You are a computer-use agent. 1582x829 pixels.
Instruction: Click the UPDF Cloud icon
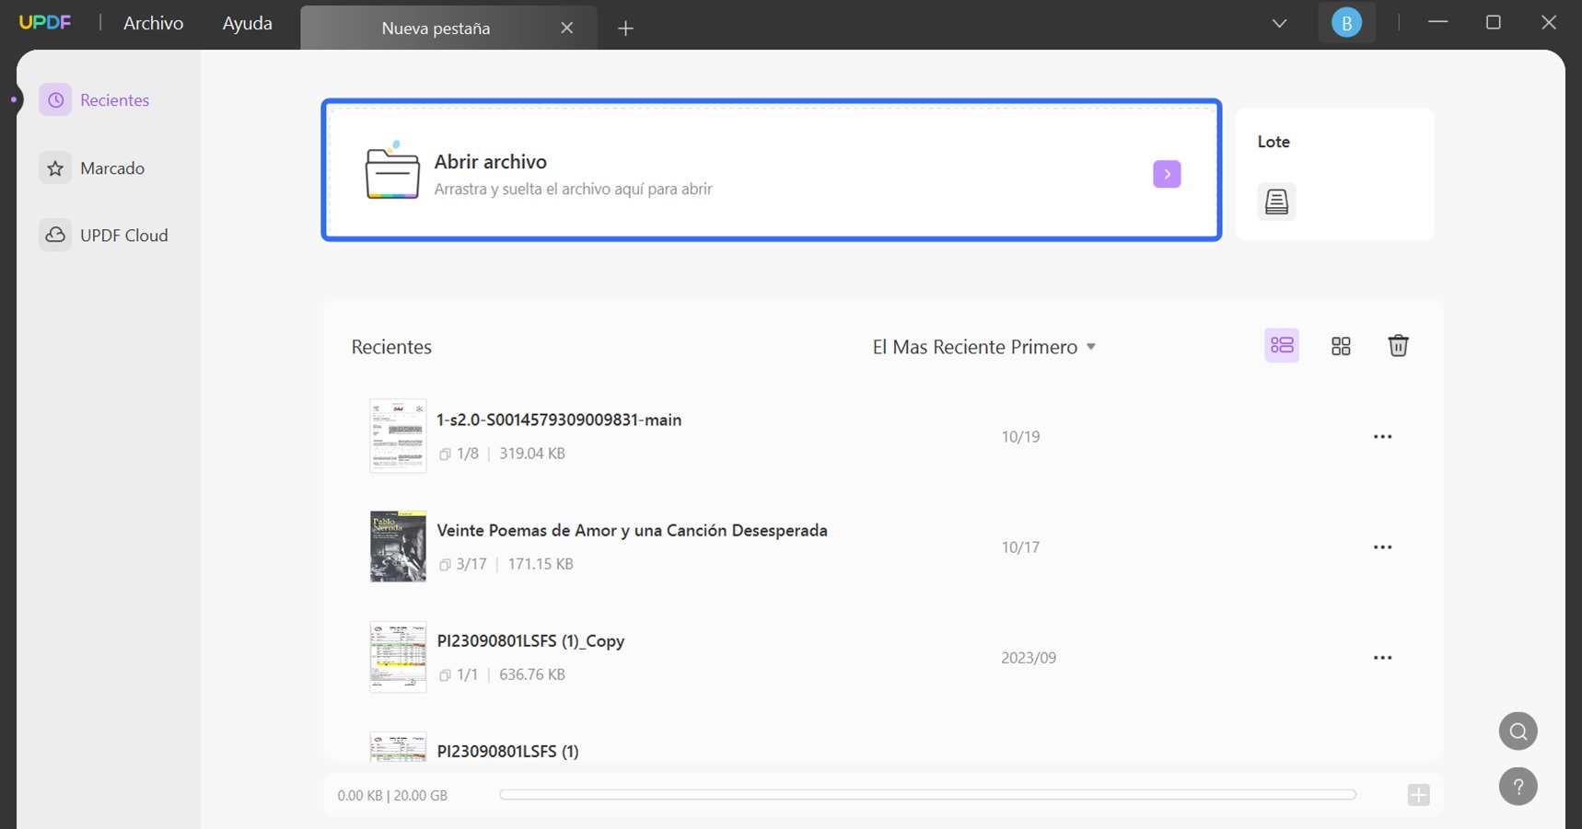(x=55, y=236)
